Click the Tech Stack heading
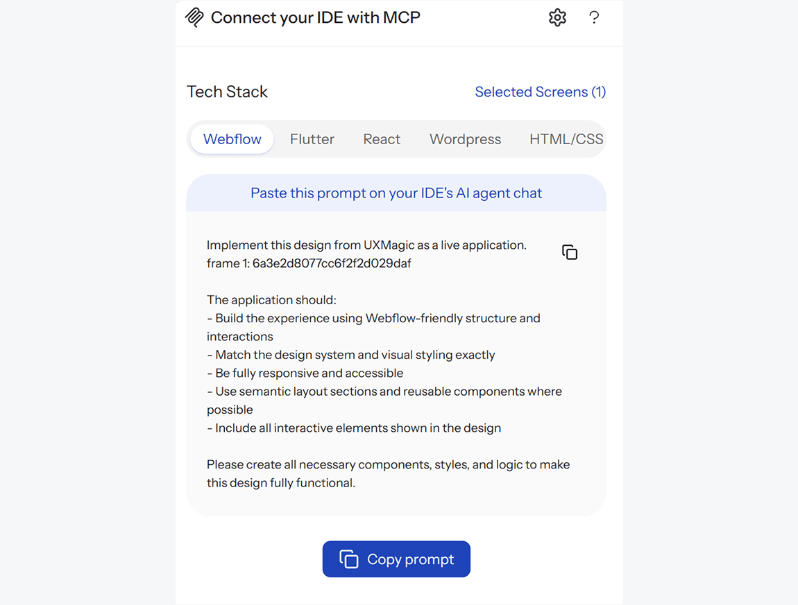Image resolution: width=798 pixels, height=605 pixels. pos(227,92)
